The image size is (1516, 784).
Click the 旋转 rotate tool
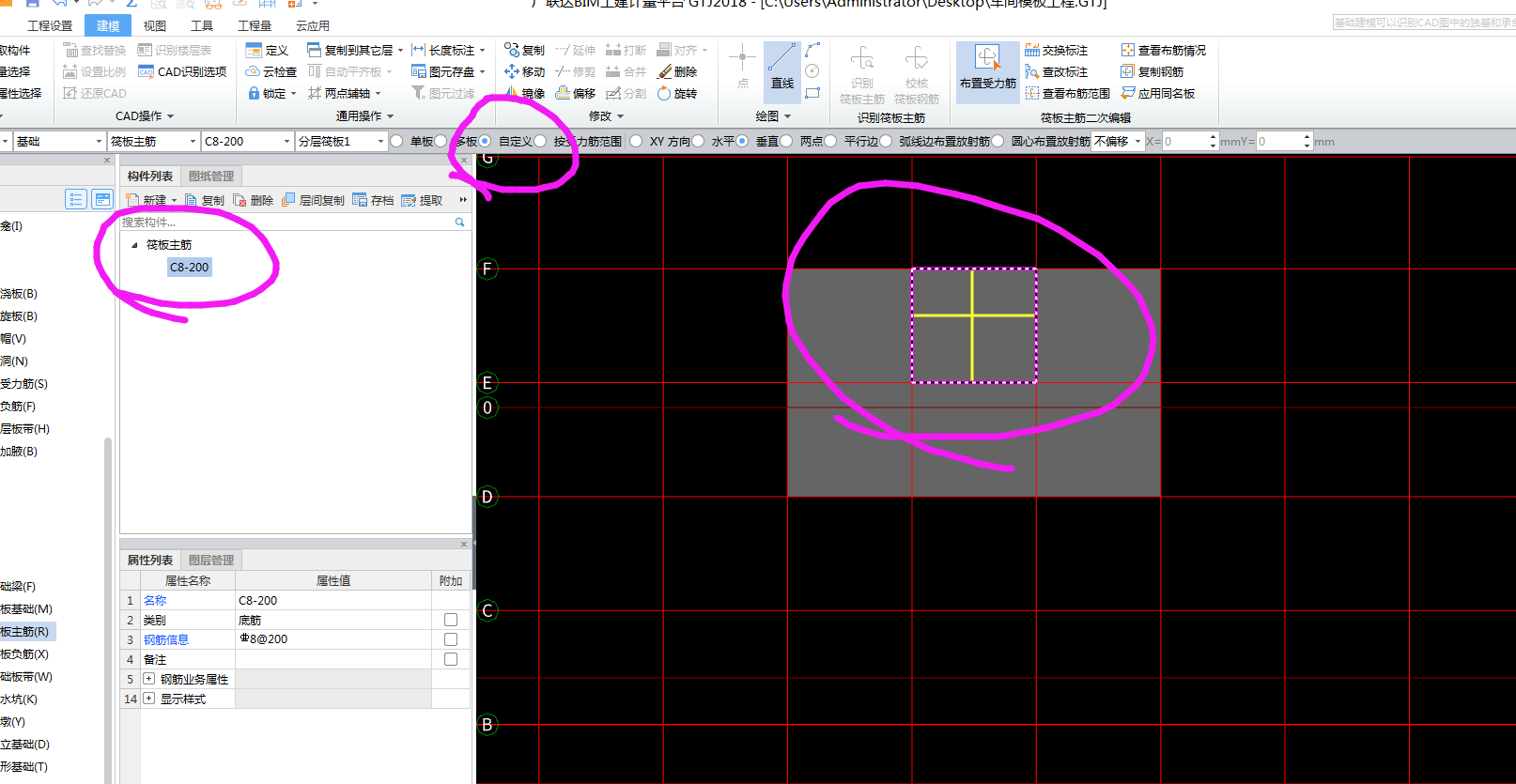pyautogui.click(x=676, y=93)
